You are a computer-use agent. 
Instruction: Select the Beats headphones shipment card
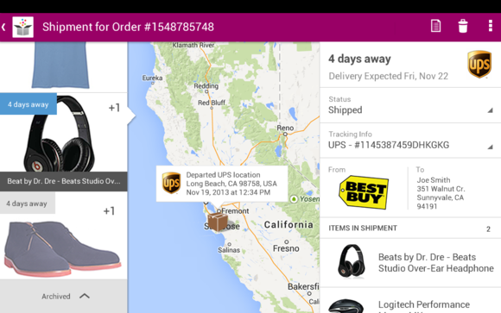pos(64,142)
